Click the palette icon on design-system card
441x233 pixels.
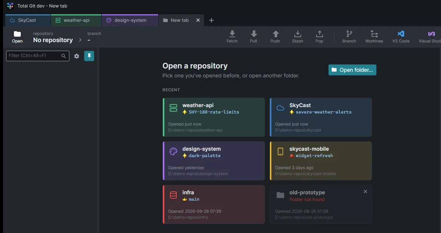(x=173, y=151)
